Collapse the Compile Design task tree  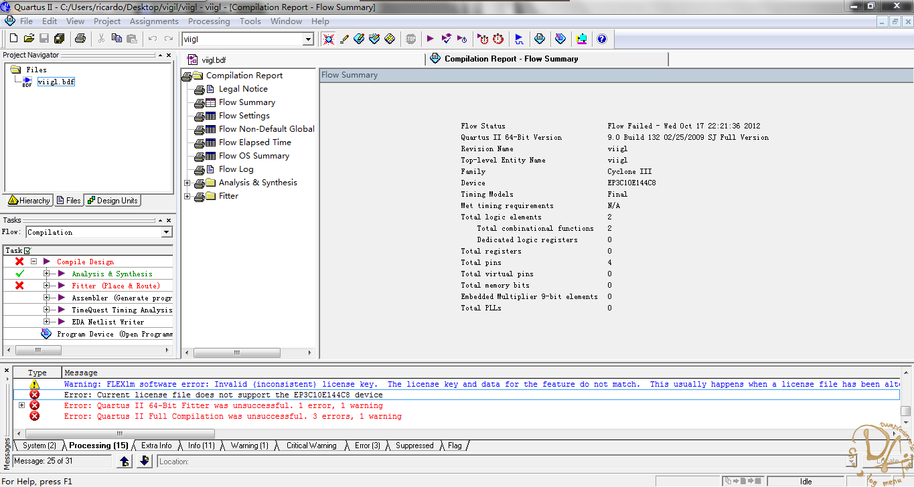coord(33,262)
